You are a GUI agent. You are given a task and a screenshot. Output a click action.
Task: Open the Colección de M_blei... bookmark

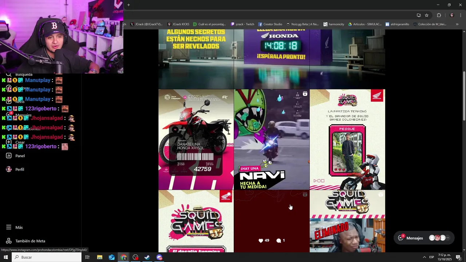tap(430, 24)
